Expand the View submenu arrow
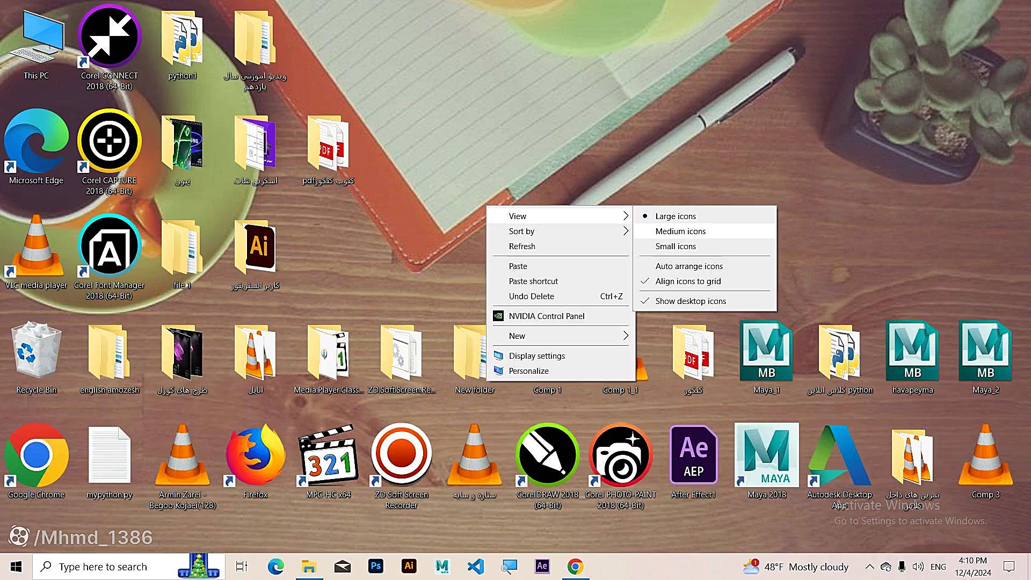The image size is (1031, 580). (x=626, y=216)
